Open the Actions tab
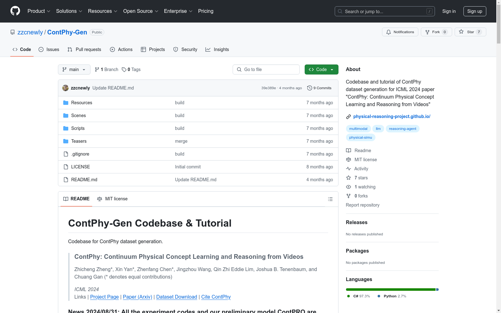 (x=121, y=49)
